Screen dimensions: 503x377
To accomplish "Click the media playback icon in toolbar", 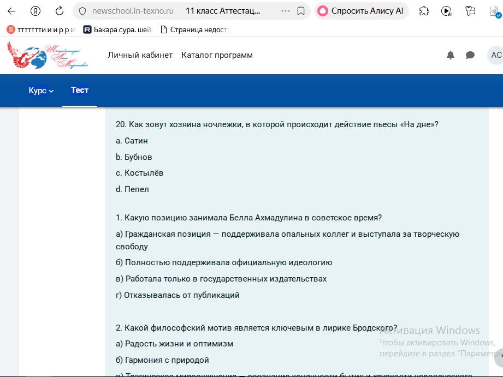I will 447,11.
